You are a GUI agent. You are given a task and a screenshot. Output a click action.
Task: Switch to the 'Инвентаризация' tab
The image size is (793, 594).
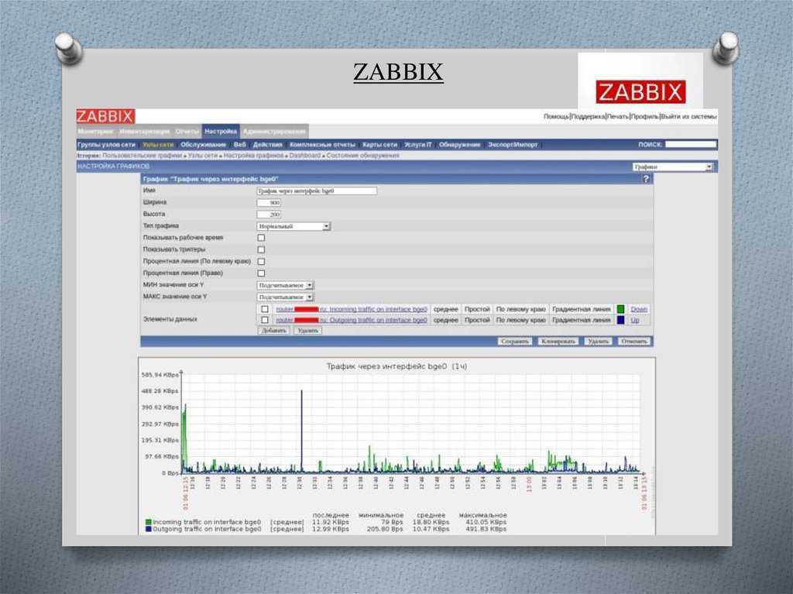pos(144,132)
